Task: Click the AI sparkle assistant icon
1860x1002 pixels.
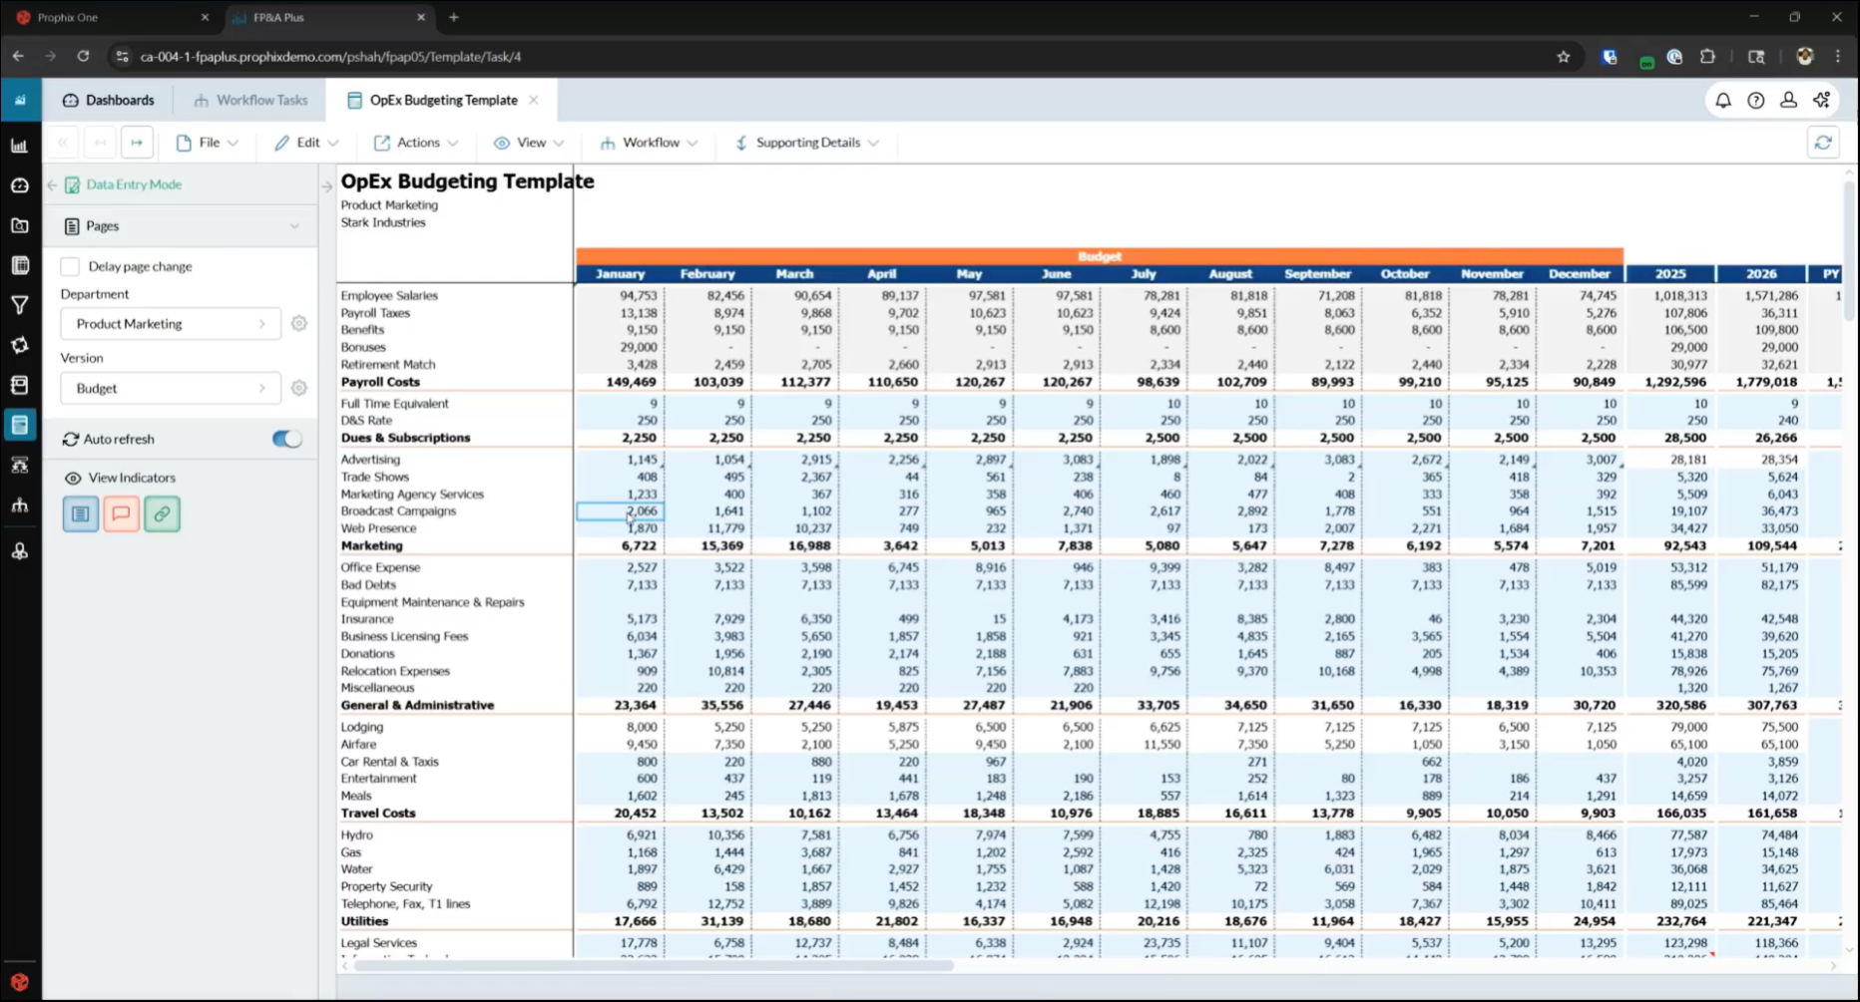Action: (1822, 100)
